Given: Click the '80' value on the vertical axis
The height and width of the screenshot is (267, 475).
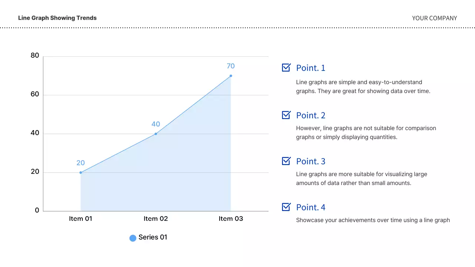Looking at the screenshot, I should 35,56.
